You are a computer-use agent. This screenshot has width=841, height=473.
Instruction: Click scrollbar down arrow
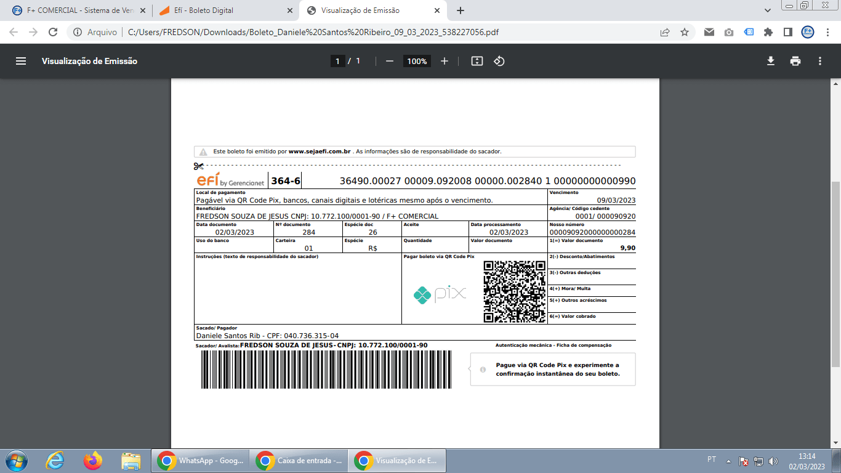(835, 443)
